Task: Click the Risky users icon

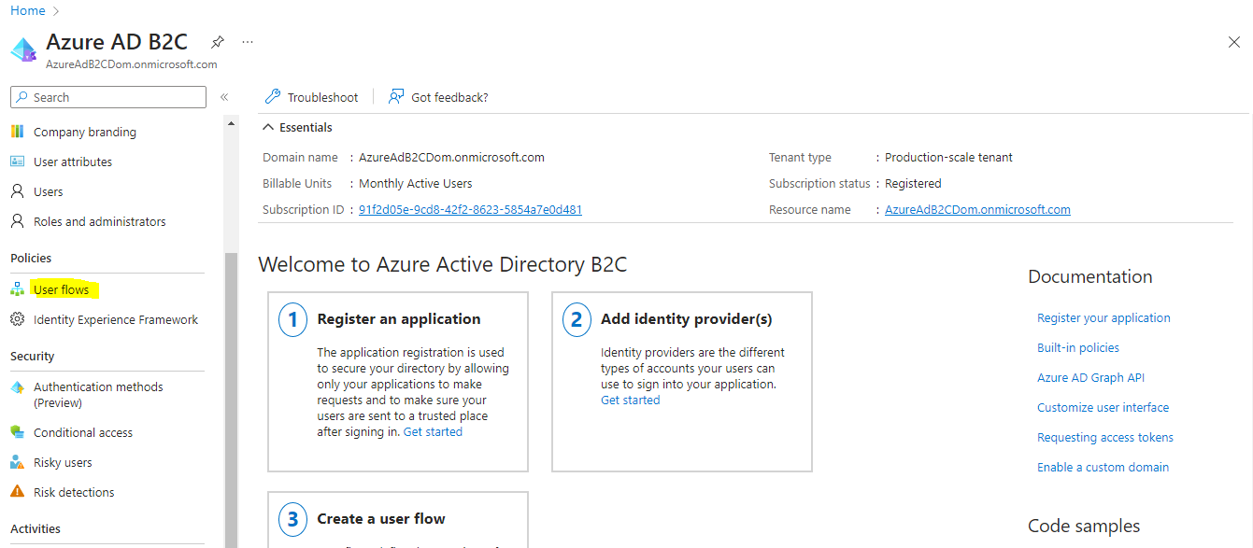Action: [17, 462]
